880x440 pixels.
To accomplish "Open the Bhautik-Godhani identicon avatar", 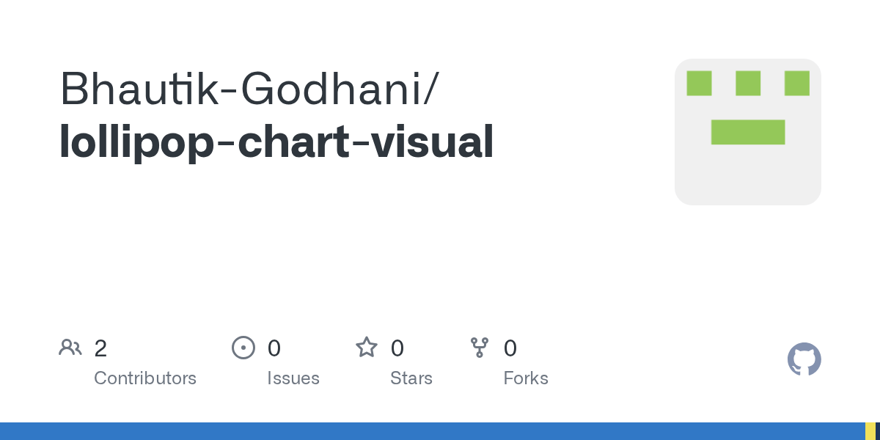I will point(747,132).
